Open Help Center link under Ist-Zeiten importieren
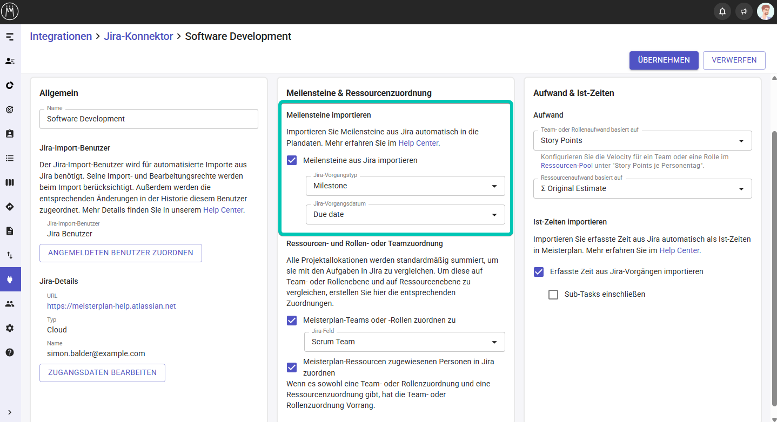Screen dimensions: 777x422 pyautogui.click(x=679, y=250)
